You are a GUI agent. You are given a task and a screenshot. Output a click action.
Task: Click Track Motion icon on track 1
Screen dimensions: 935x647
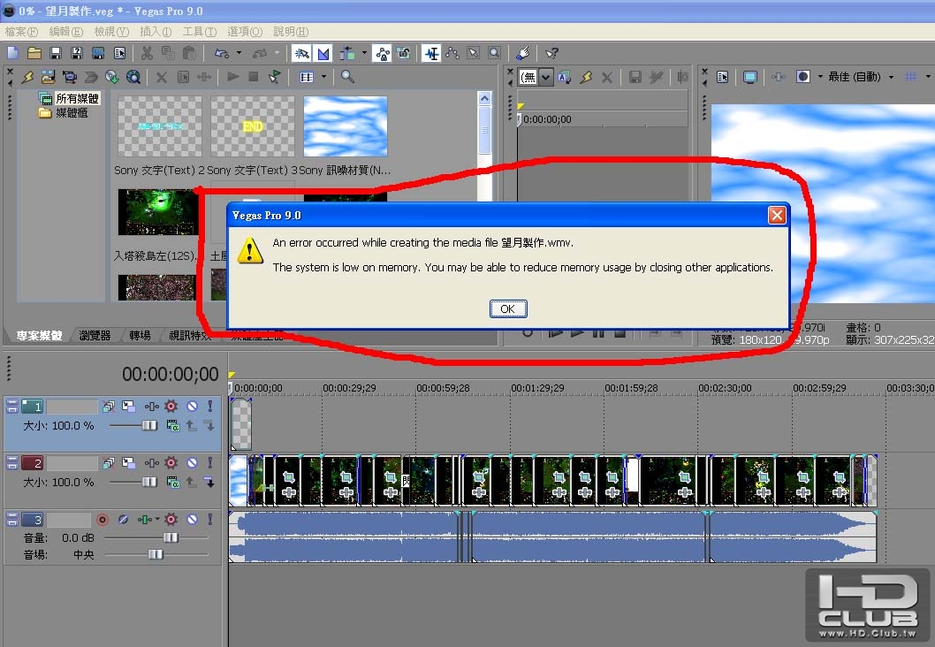pyautogui.click(x=128, y=406)
